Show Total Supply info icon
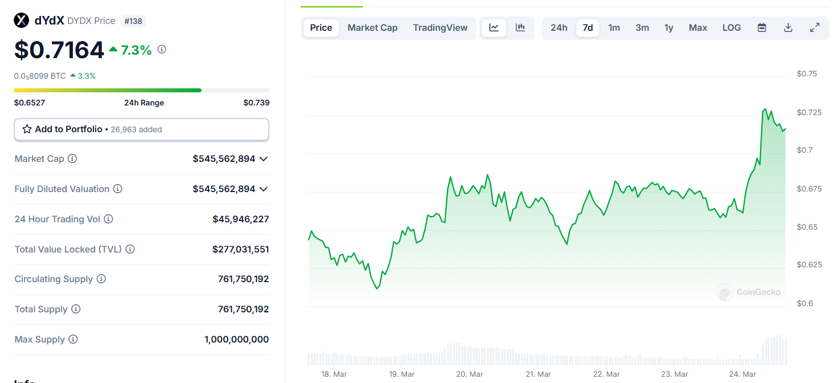Image resolution: width=839 pixels, height=383 pixels. 76,309
